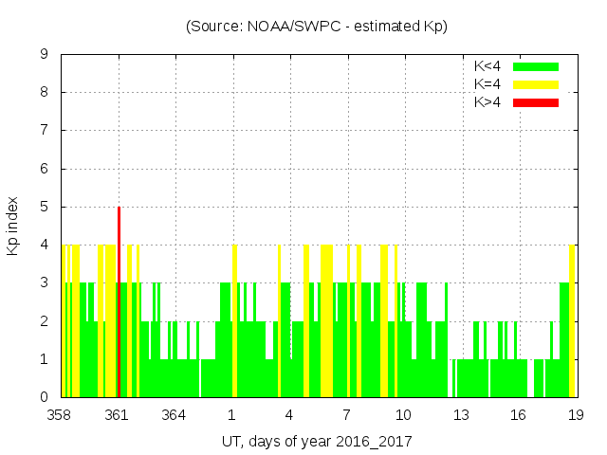The height and width of the screenshot is (455, 607).
Task: Select the yellow bar at far right edge
Action: click(572, 320)
